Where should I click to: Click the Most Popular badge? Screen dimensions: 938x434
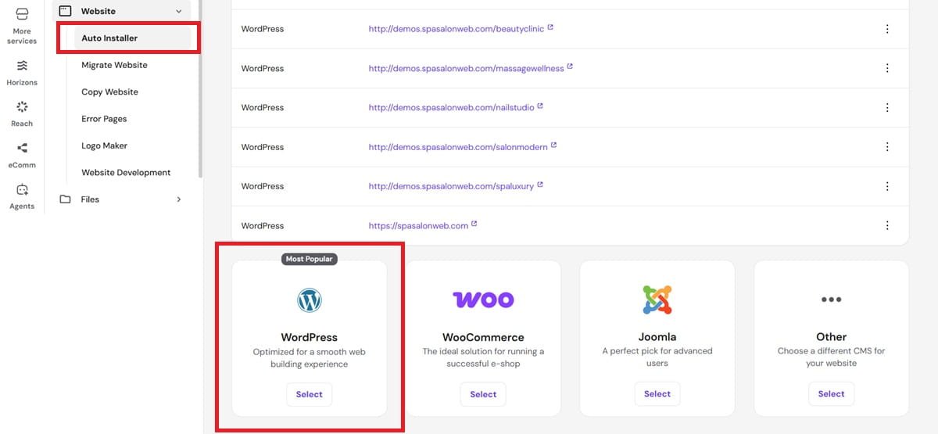pos(310,259)
